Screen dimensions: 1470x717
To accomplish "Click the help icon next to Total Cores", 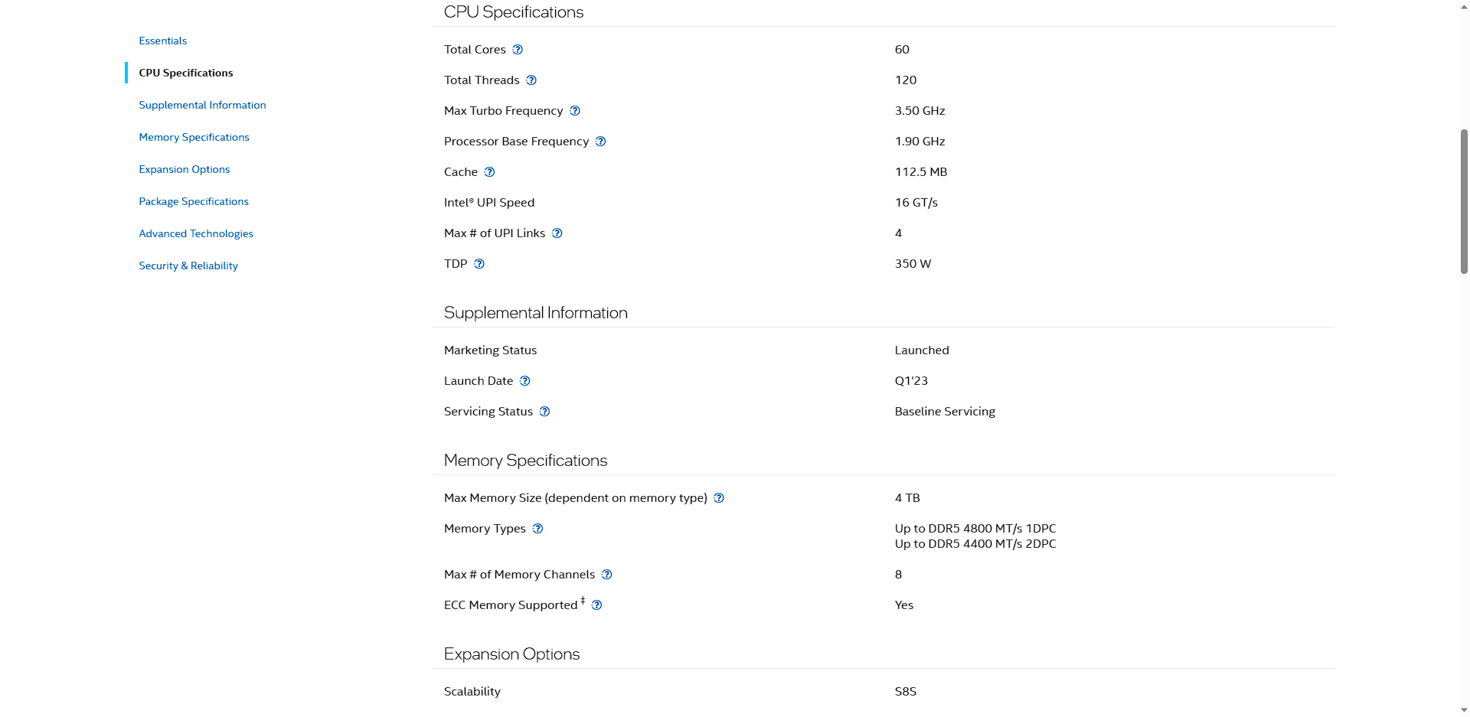I will coord(518,50).
